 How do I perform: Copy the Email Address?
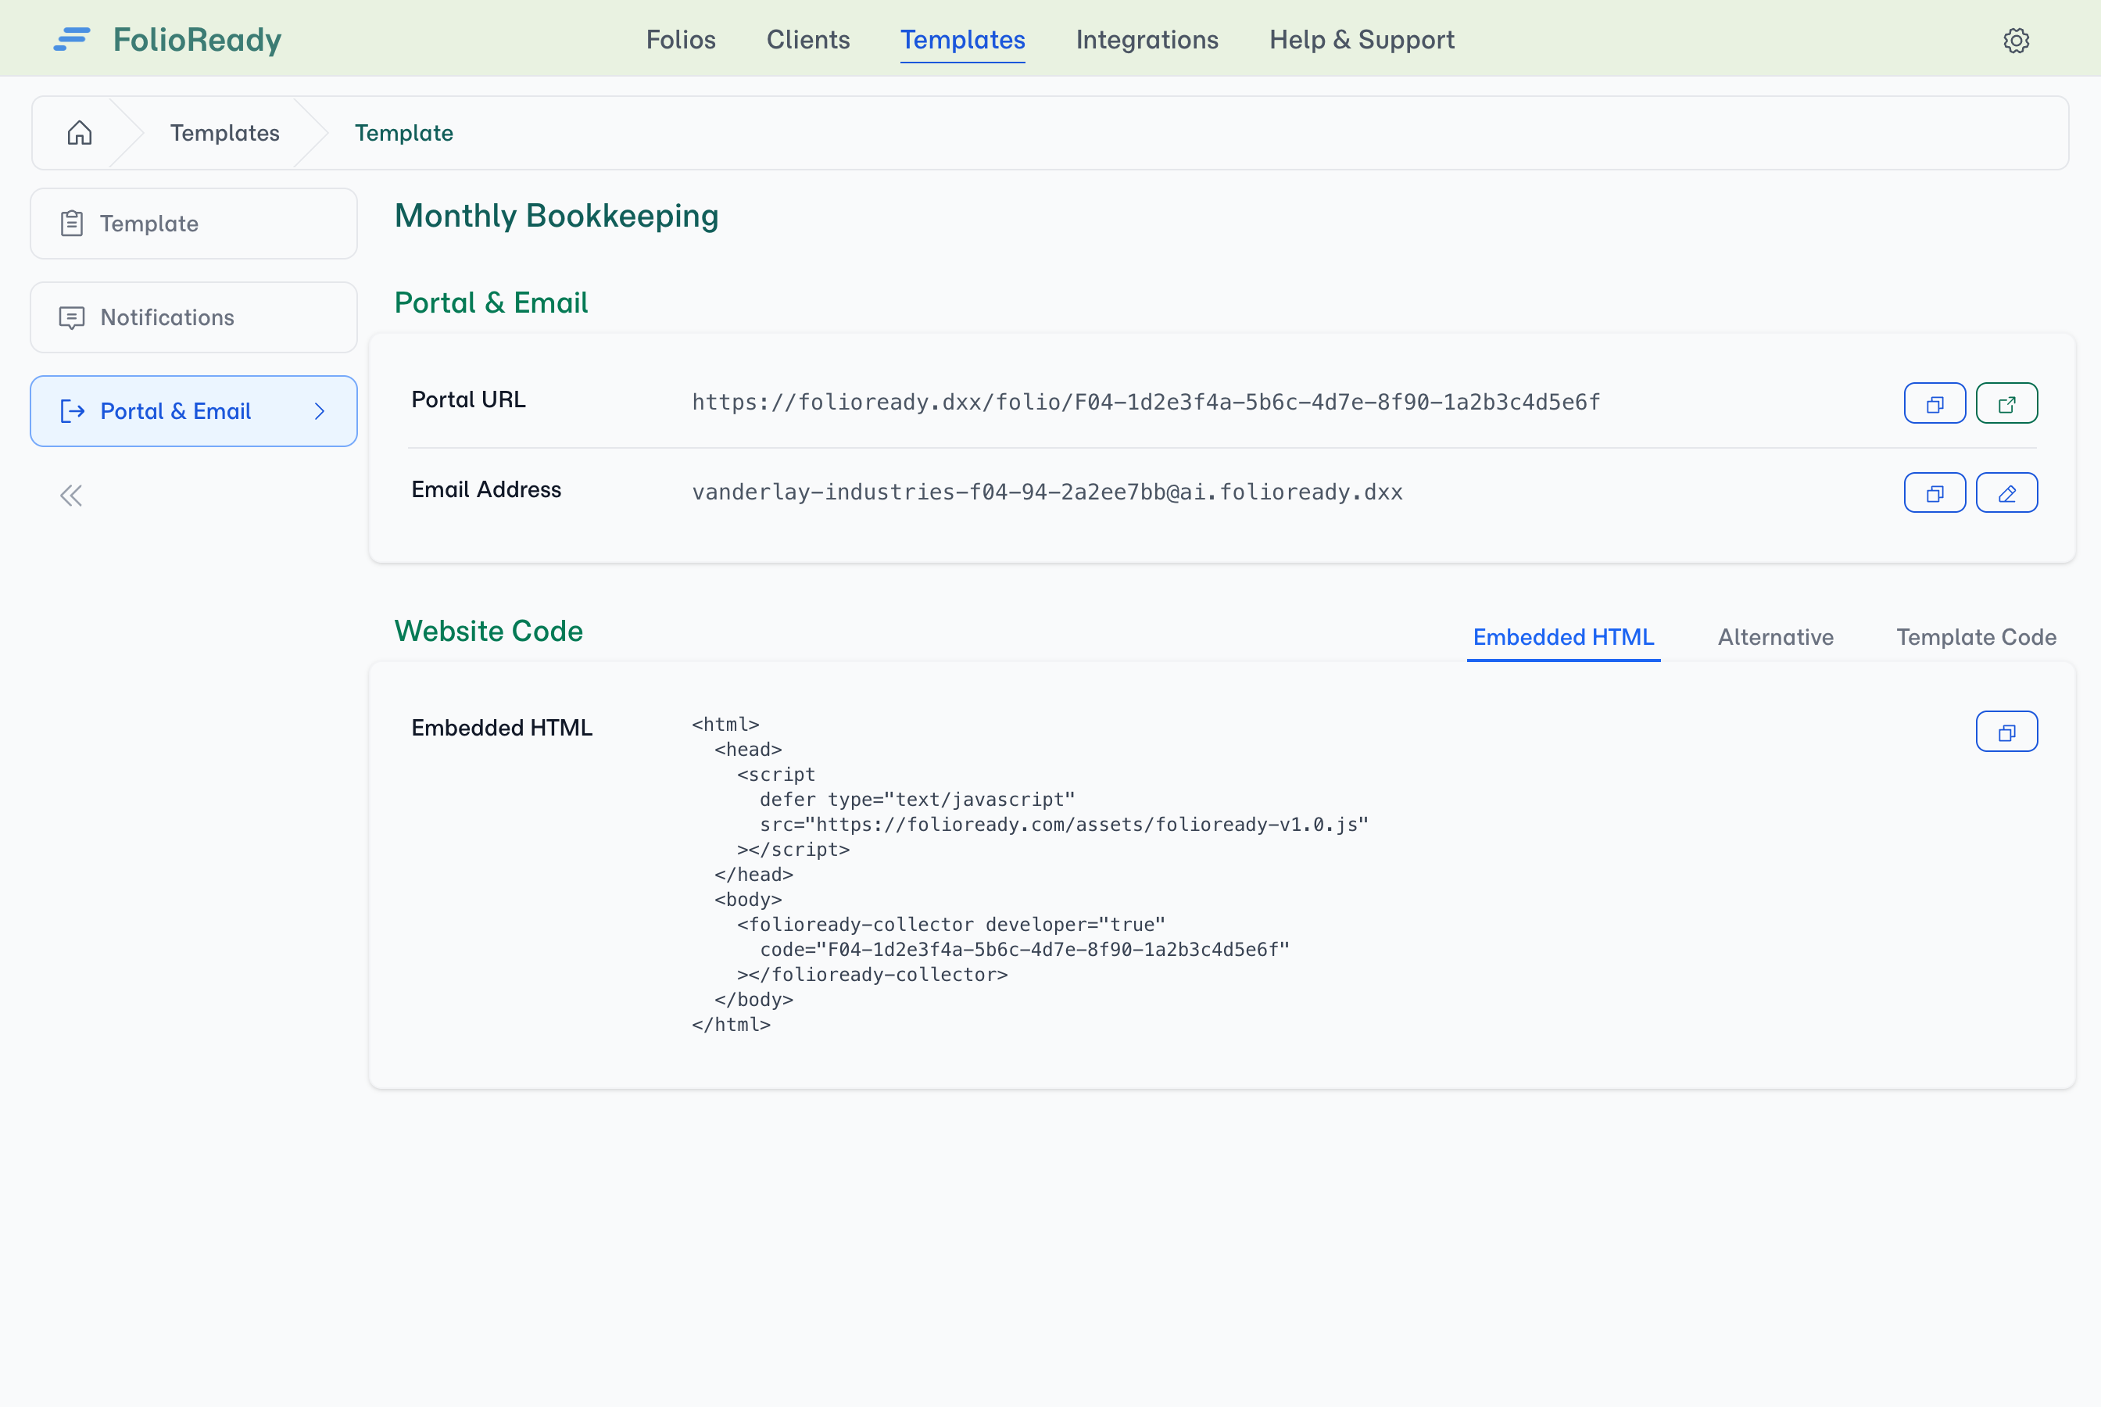coord(1935,492)
